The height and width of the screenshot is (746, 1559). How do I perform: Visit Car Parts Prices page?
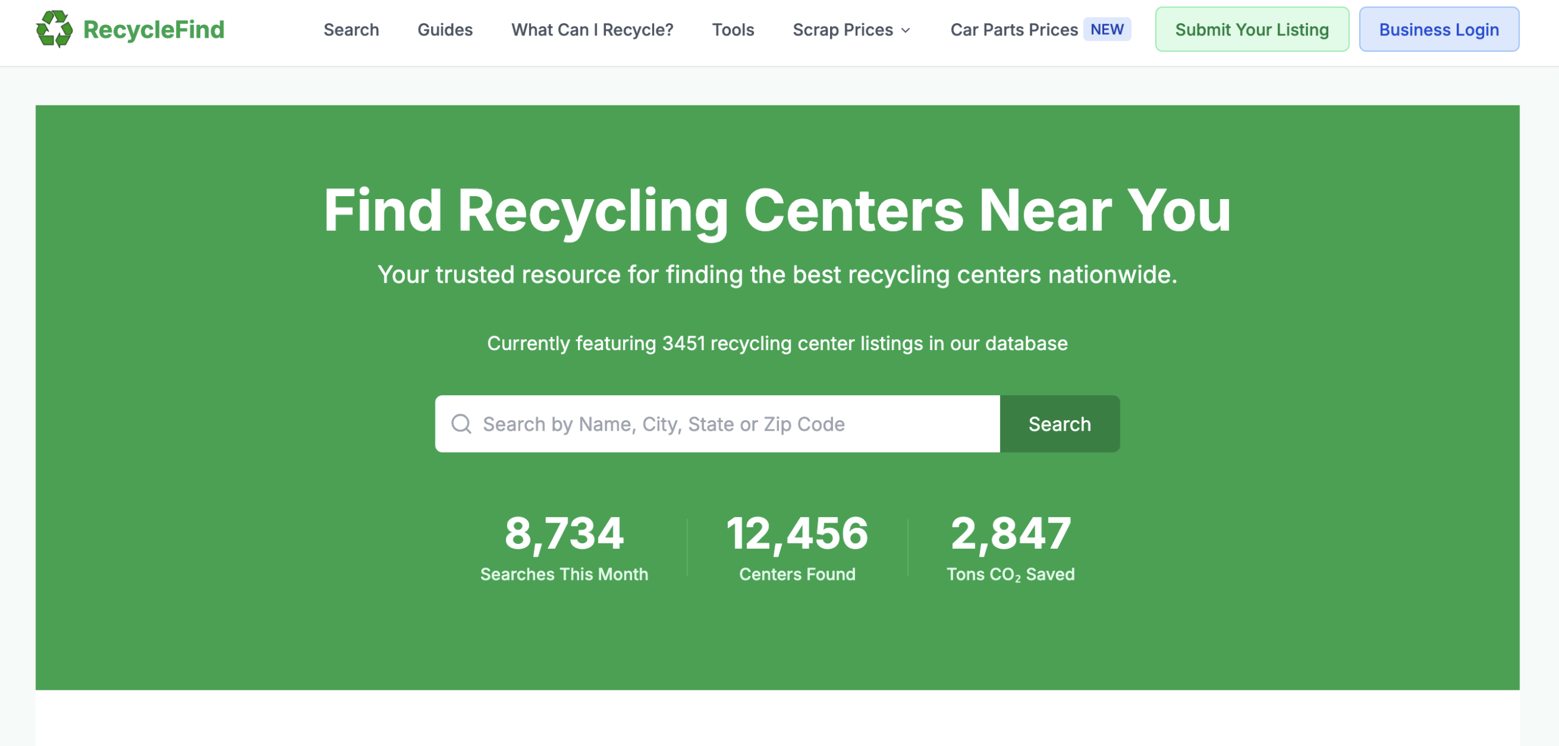click(1013, 30)
